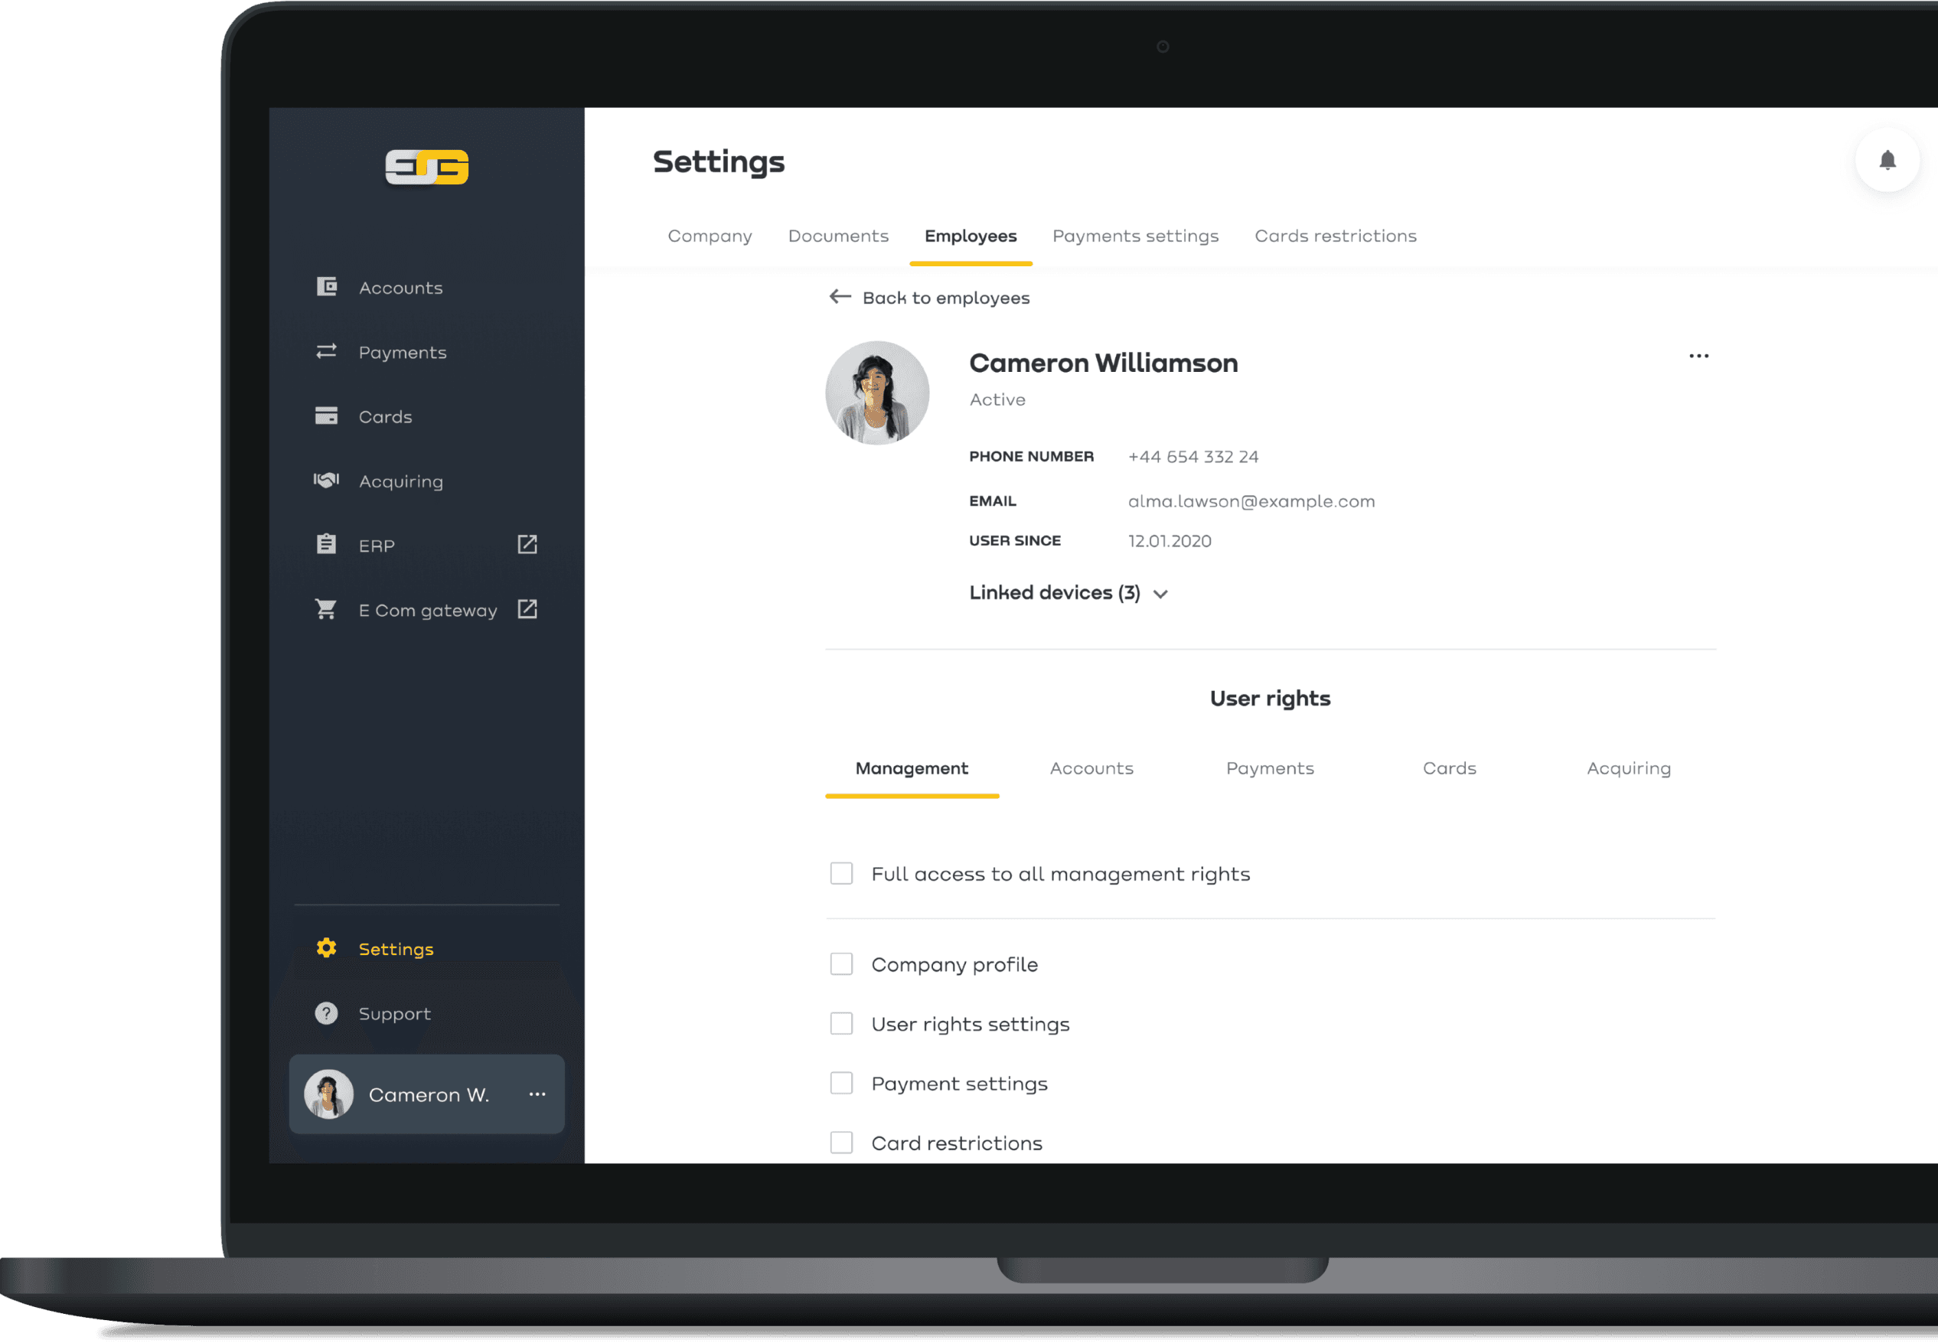Enable Full access to all management rights
This screenshot has height=1343, width=1938.
click(x=841, y=873)
